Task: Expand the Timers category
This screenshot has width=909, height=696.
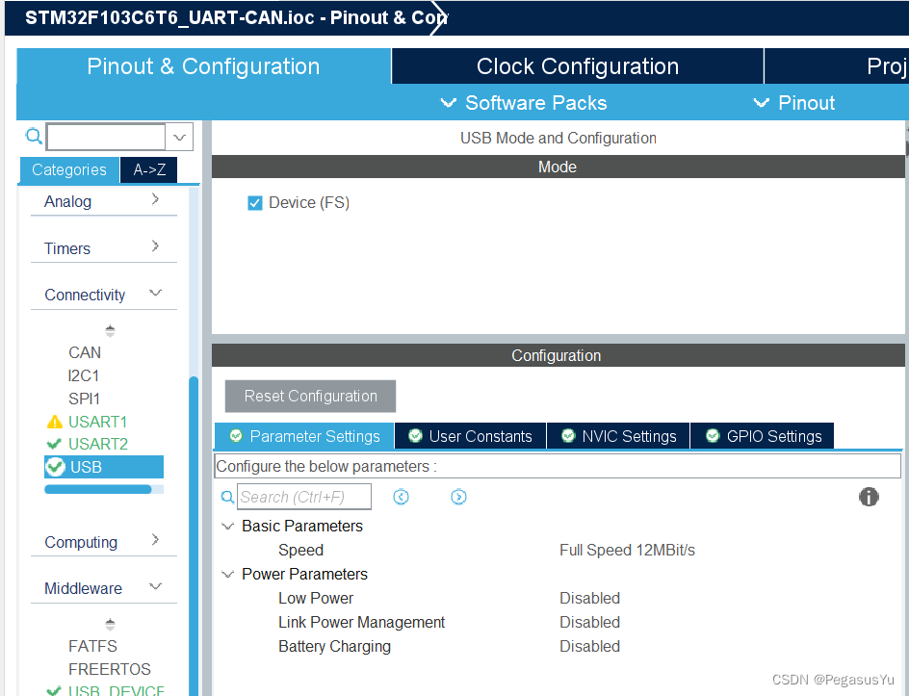Action: [x=155, y=246]
